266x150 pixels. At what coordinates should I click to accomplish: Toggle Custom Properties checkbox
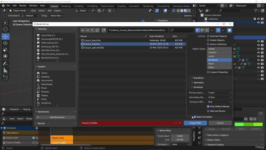point(208,72)
